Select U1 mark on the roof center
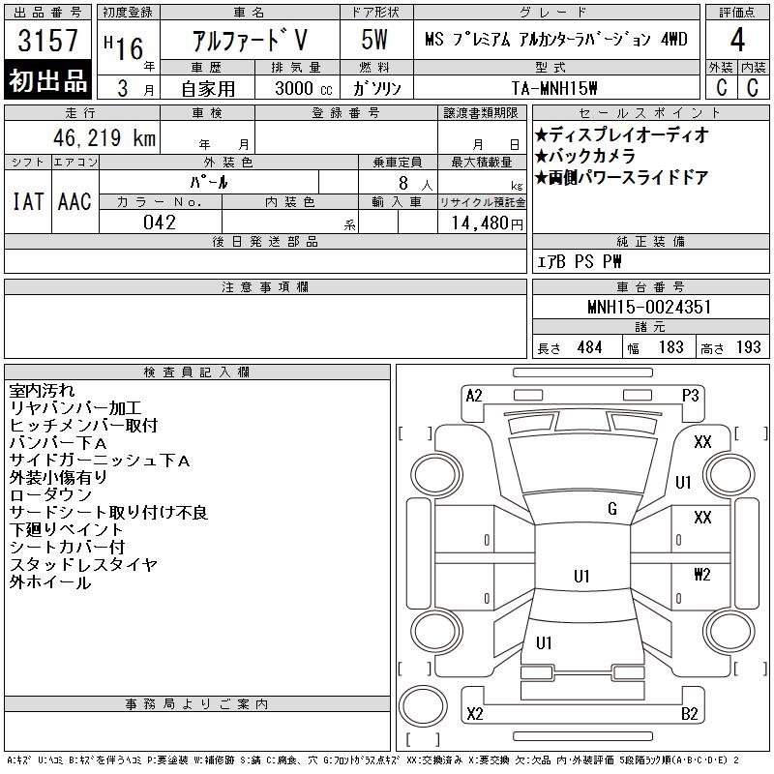This screenshot has width=774, height=774. click(x=581, y=576)
